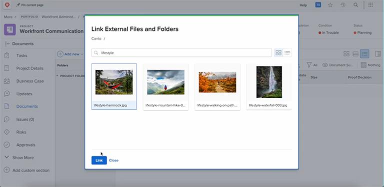The height and width of the screenshot is (187, 384).
Task: Click the Business Case icon
Action: [7, 81]
